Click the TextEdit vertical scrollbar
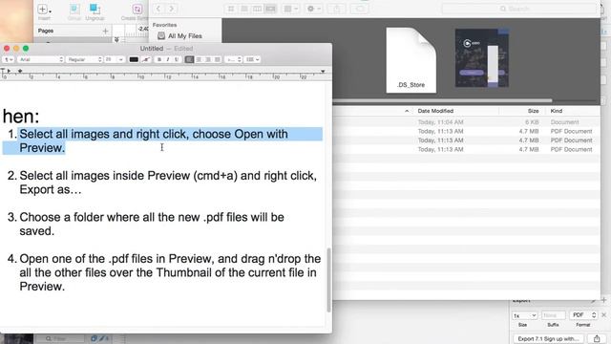This screenshot has height=344, width=611. point(328,280)
